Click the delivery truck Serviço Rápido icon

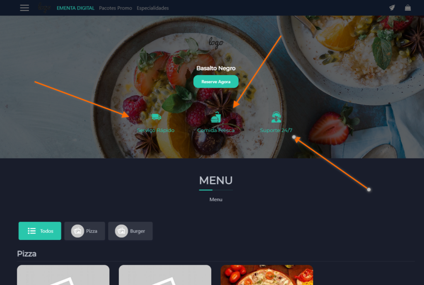click(x=156, y=117)
